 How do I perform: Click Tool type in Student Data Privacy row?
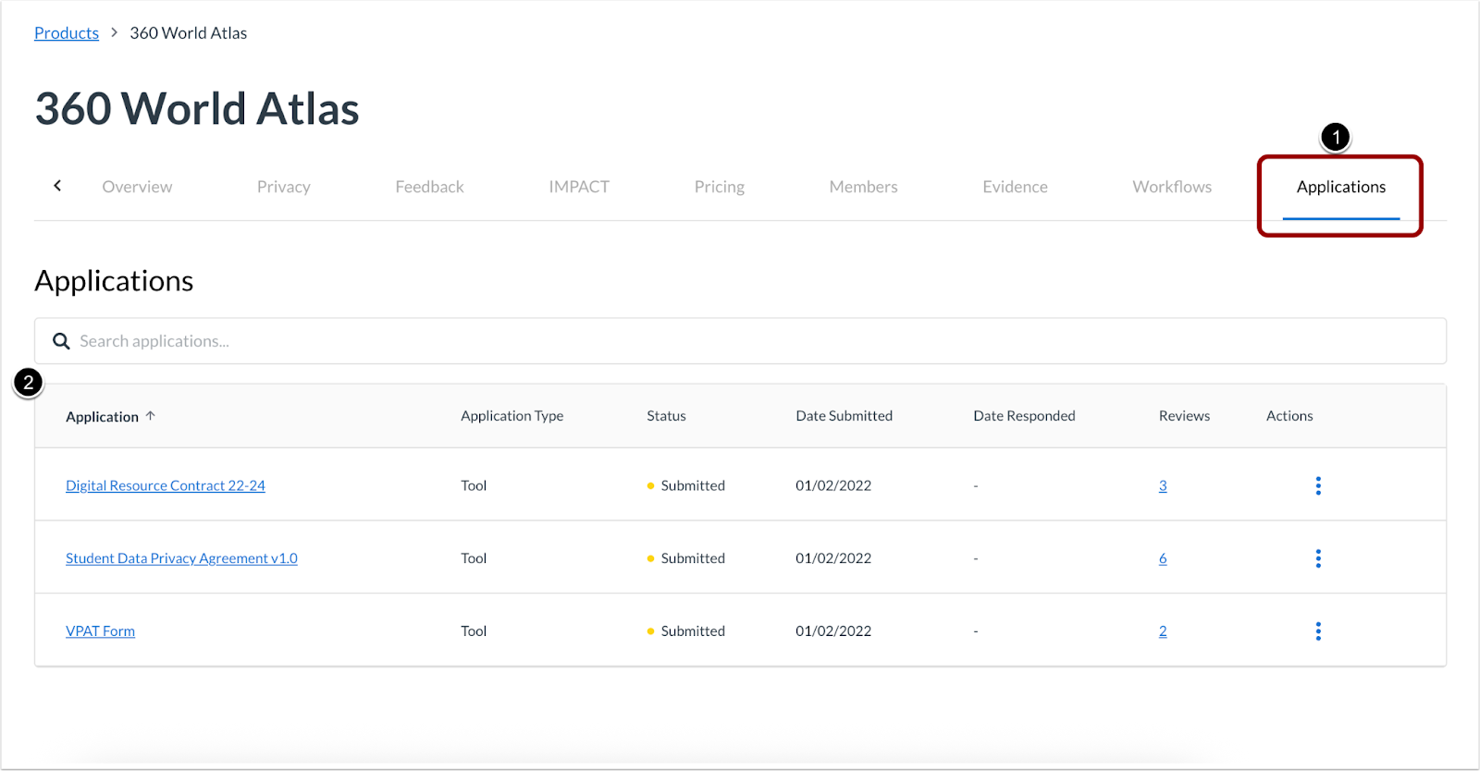[x=474, y=558]
